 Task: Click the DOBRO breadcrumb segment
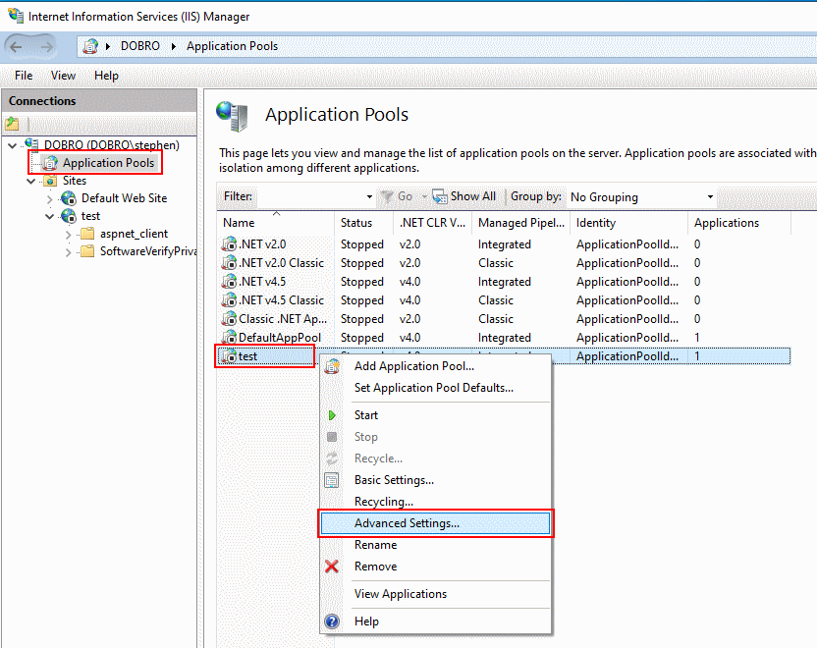coord(140,46)
